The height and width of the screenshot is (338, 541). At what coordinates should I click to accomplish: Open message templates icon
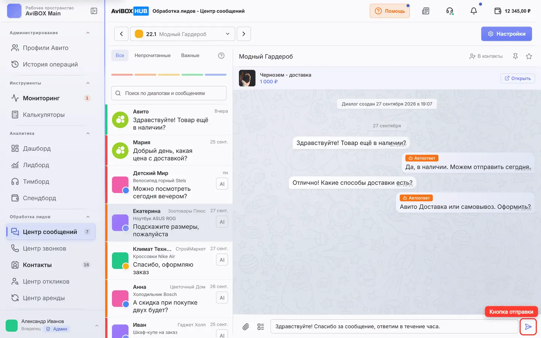coord(261,327)
